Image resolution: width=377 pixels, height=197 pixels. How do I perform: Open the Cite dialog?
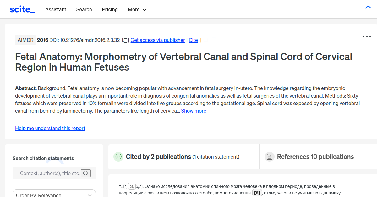(x=193, y=40)
